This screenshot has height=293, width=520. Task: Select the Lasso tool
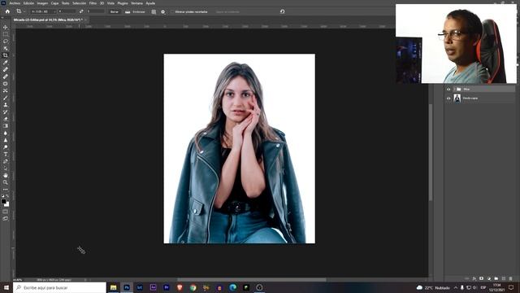tap(6, 42)
